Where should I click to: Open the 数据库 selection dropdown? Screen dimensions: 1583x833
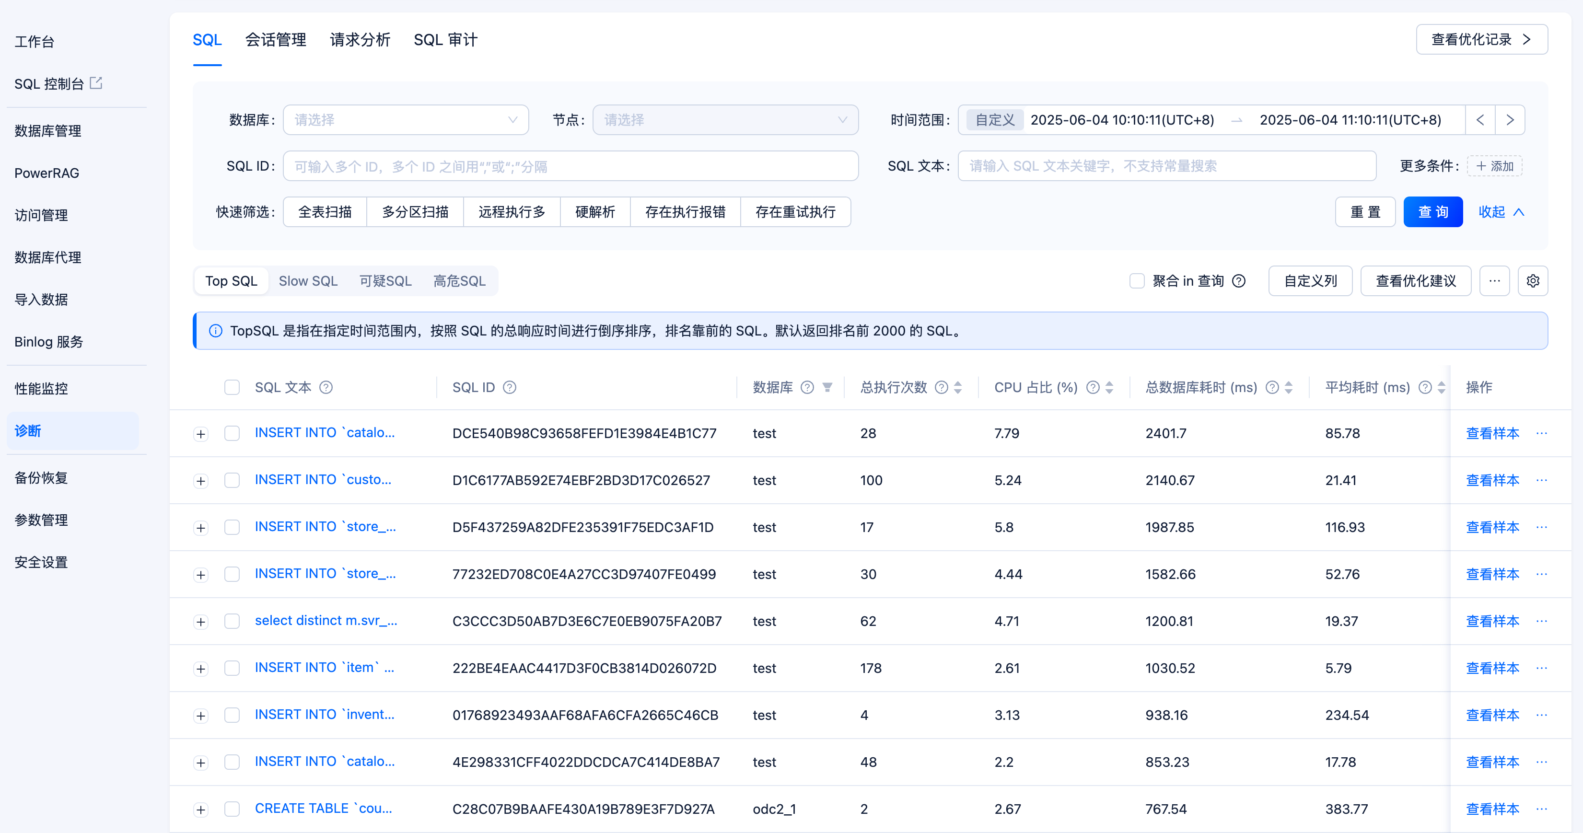pos(406,120)
